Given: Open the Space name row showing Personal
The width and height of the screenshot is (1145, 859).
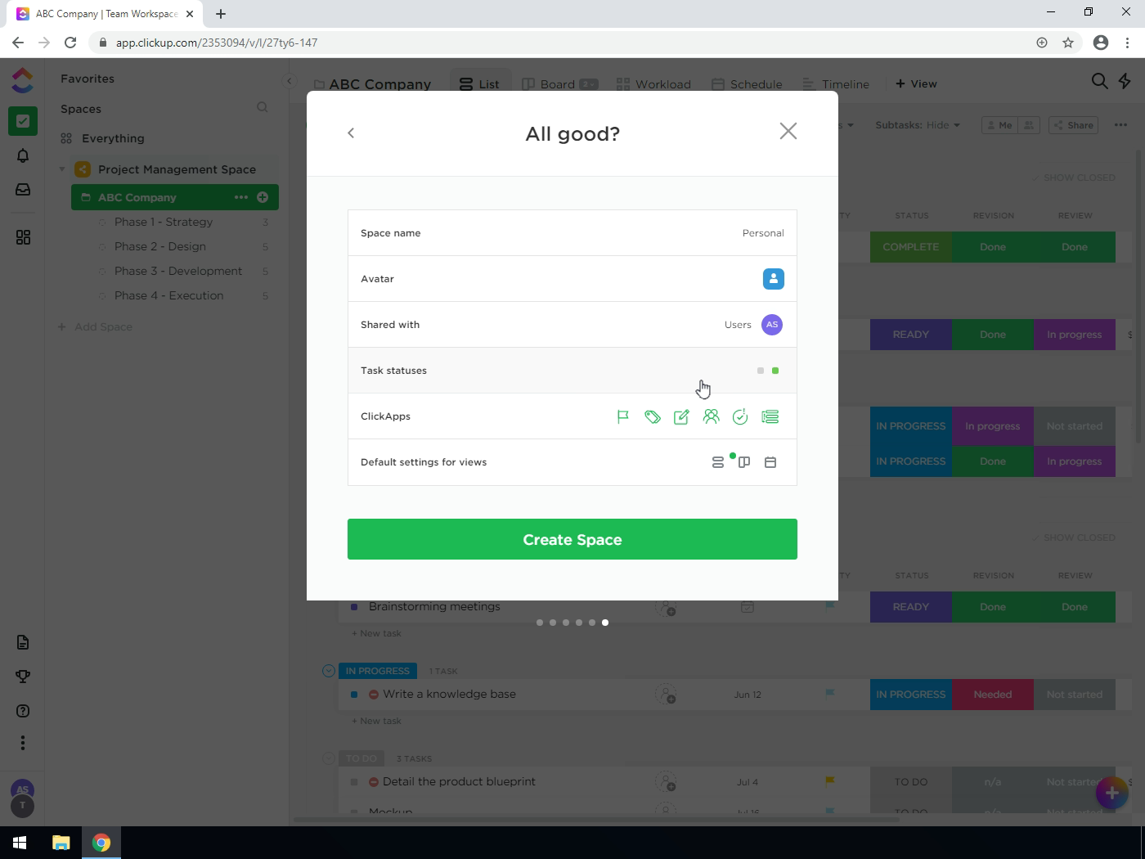Looking at the screenshot, I should coord(572,233).
